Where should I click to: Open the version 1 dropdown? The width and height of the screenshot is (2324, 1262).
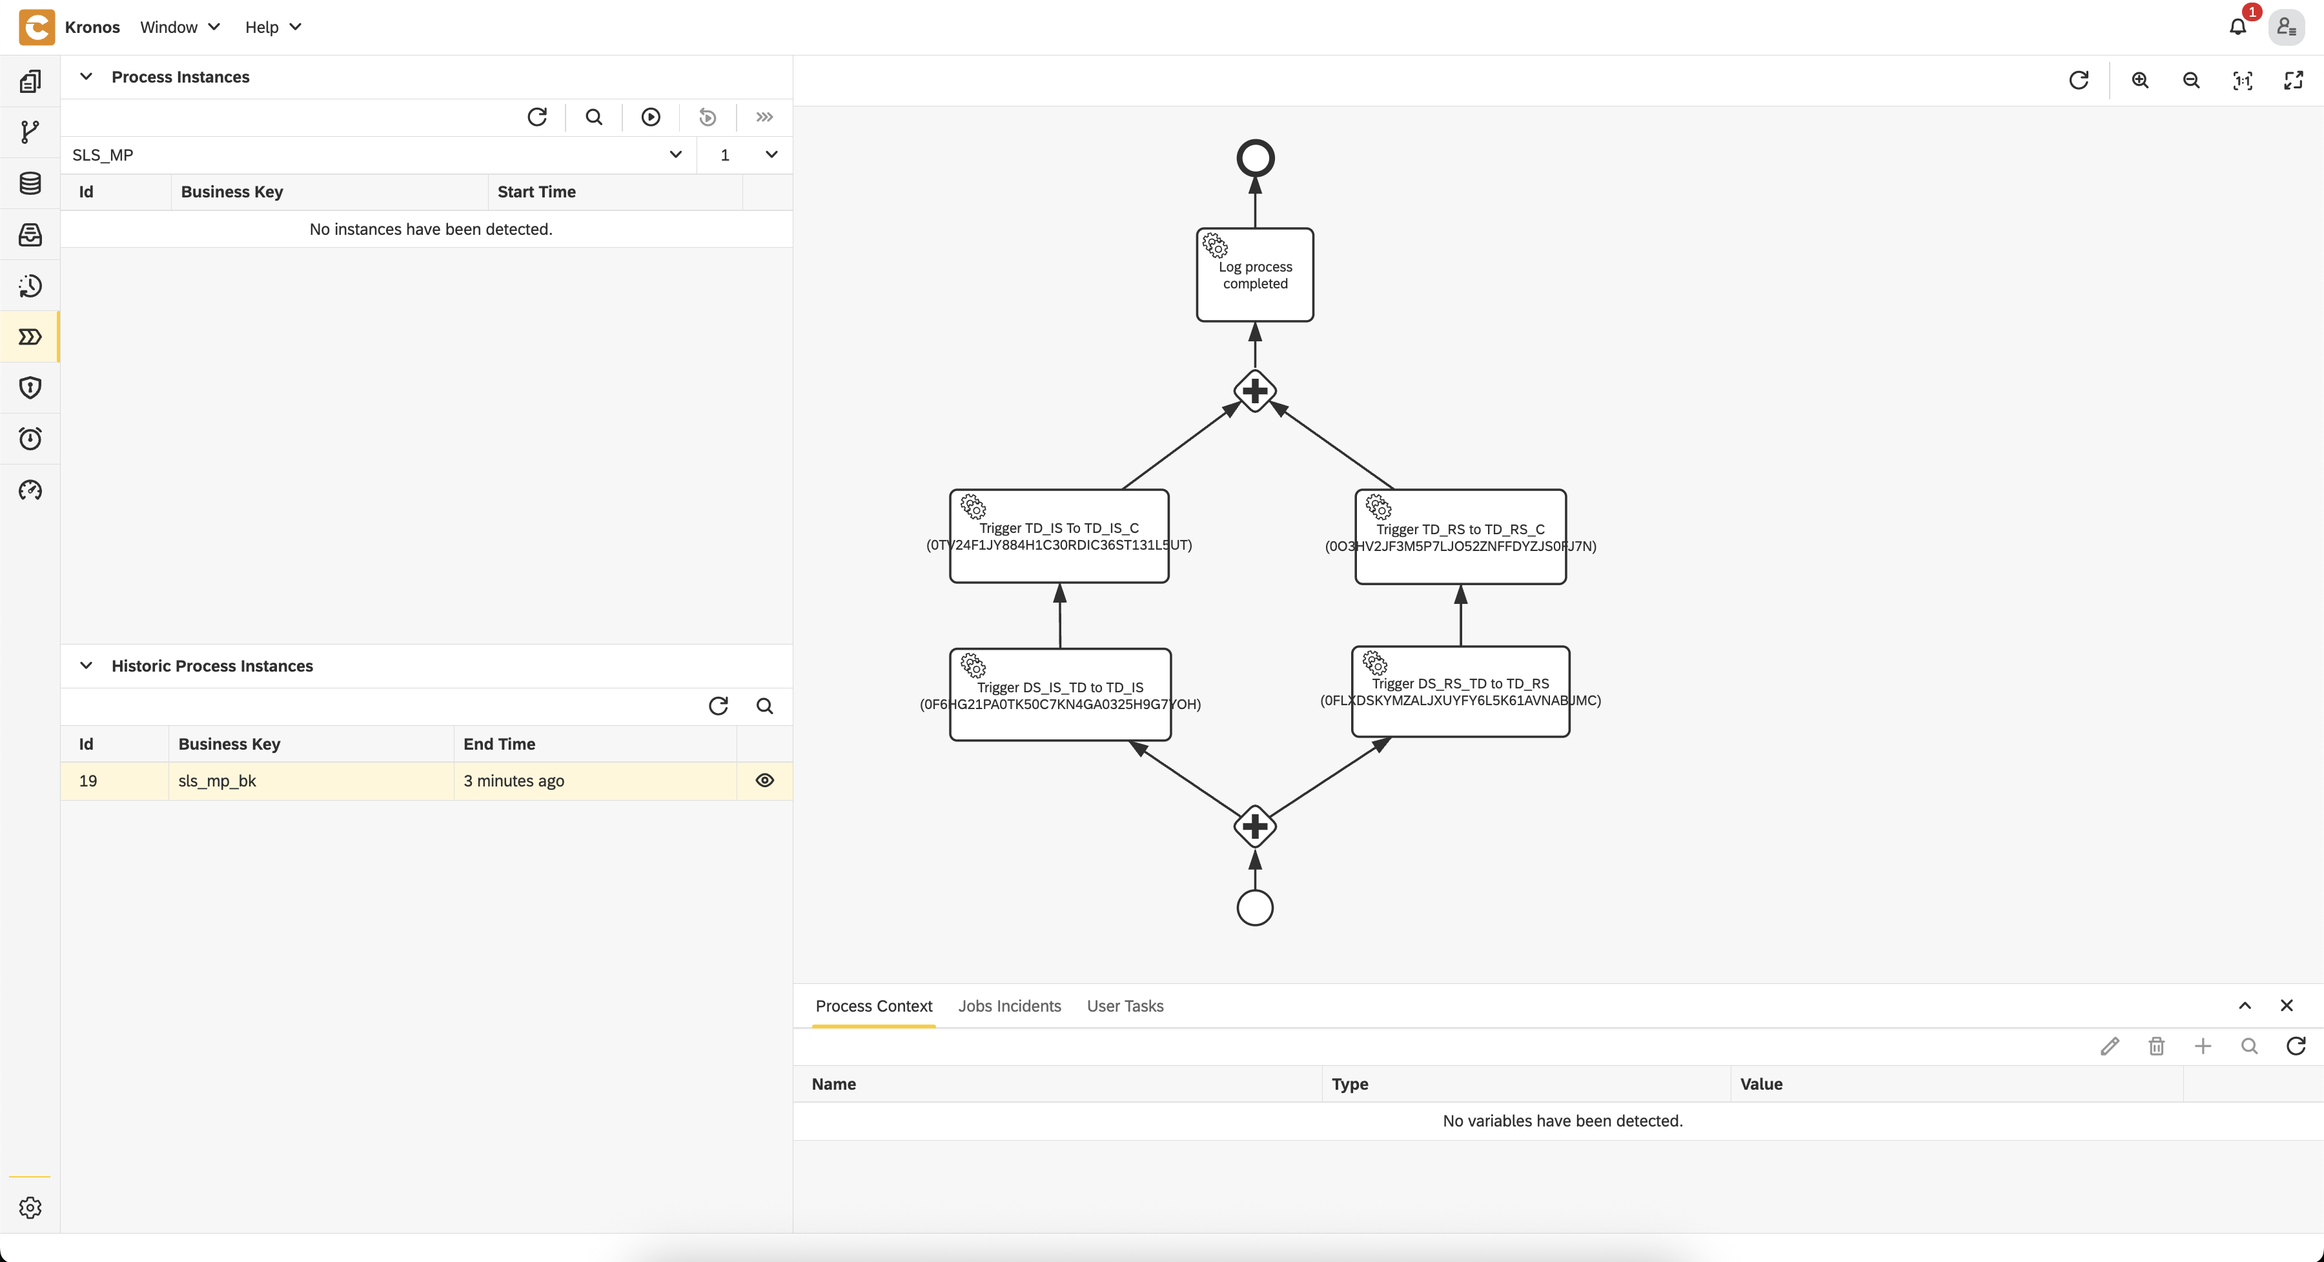(745, 154)
